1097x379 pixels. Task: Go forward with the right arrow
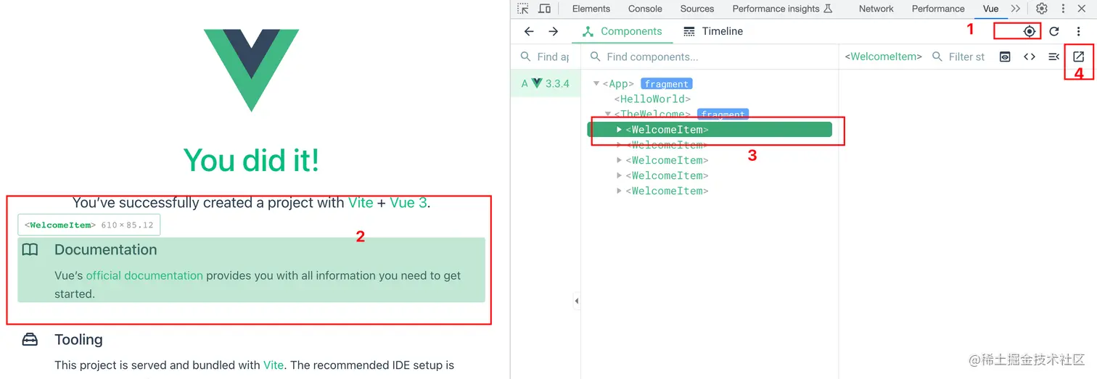click(x=554, y=31)
